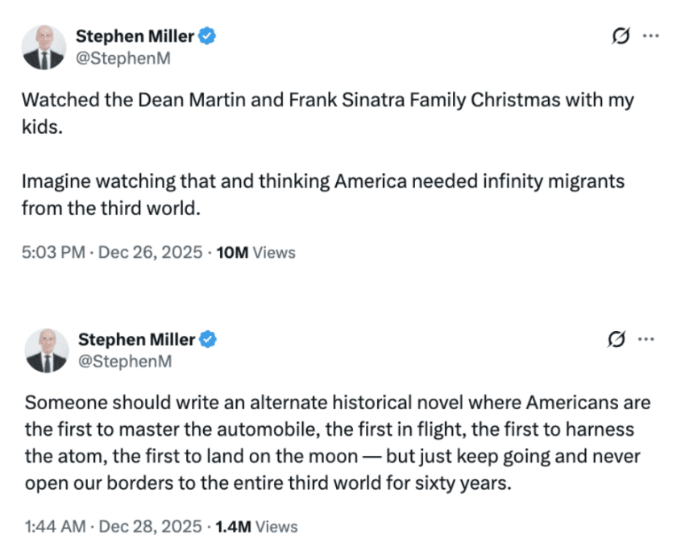Click the Grok icon on the Dec 26 tweet

pos(620,36)
